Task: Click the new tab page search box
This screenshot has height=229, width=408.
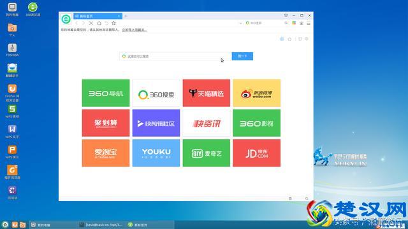Action: pos(175,57)
